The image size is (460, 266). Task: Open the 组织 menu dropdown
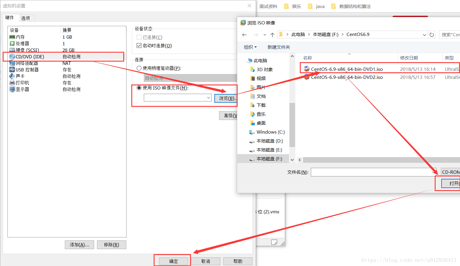pyautogui.click(x=250, y=47)
